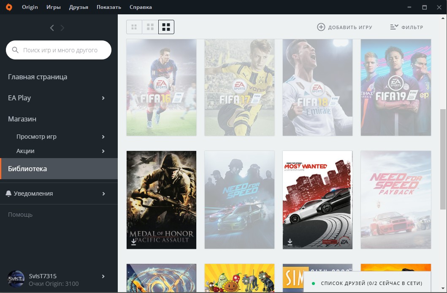Click ДОБАВИТЬ ИГРУ button text
Image resolution: width=447 pixels, height=293 pixels.
tap(350, 27)
